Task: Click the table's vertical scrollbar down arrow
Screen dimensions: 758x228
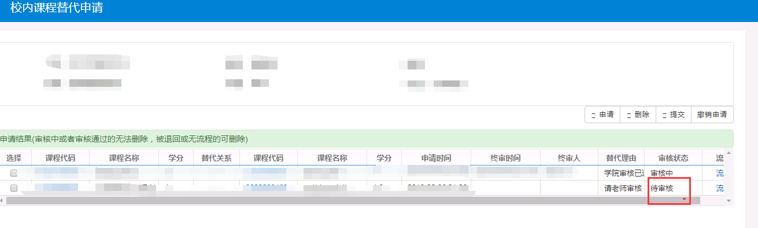Action: pyautogui.click(x=729, y=200)
